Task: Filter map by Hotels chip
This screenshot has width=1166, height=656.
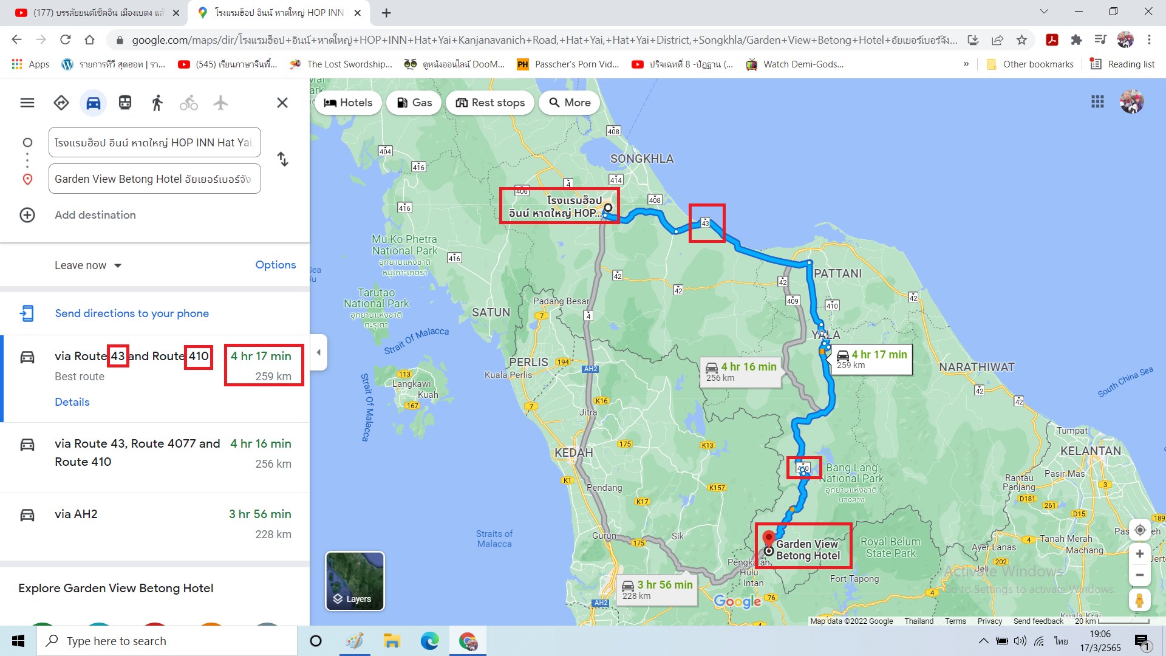Action: tap(348, 103)
